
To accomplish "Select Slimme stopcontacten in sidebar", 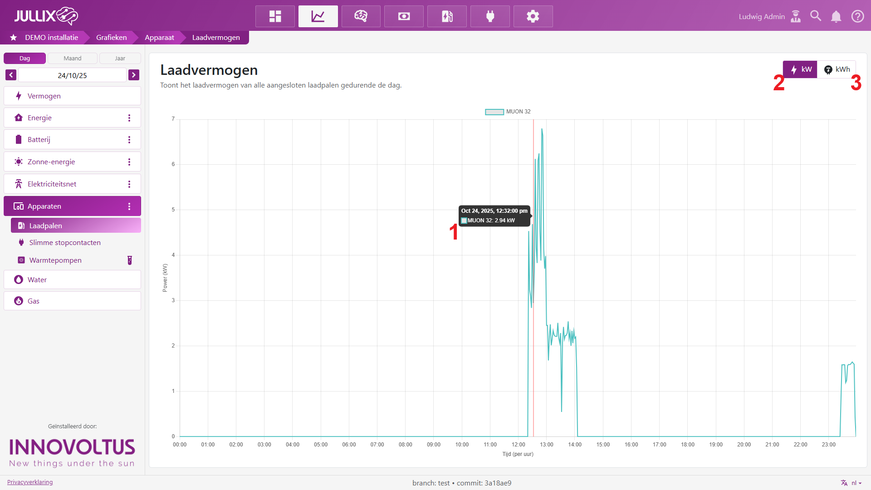I will 65,243.
